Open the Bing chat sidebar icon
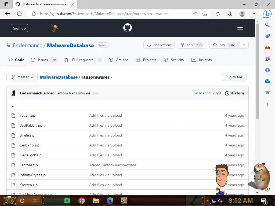This screenshot has width=275, height=206. click(x=267, y=14)
